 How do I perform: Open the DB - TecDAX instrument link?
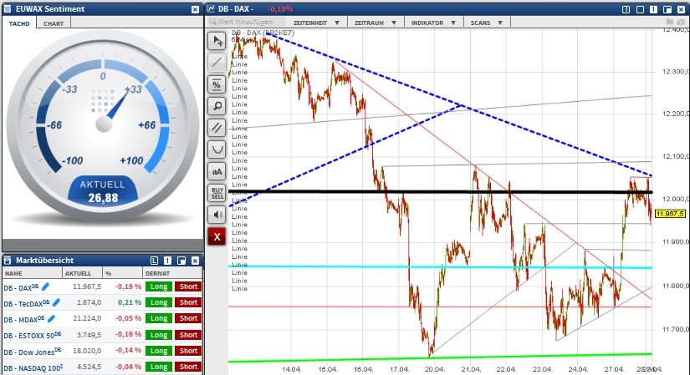[x=27, y=303]
